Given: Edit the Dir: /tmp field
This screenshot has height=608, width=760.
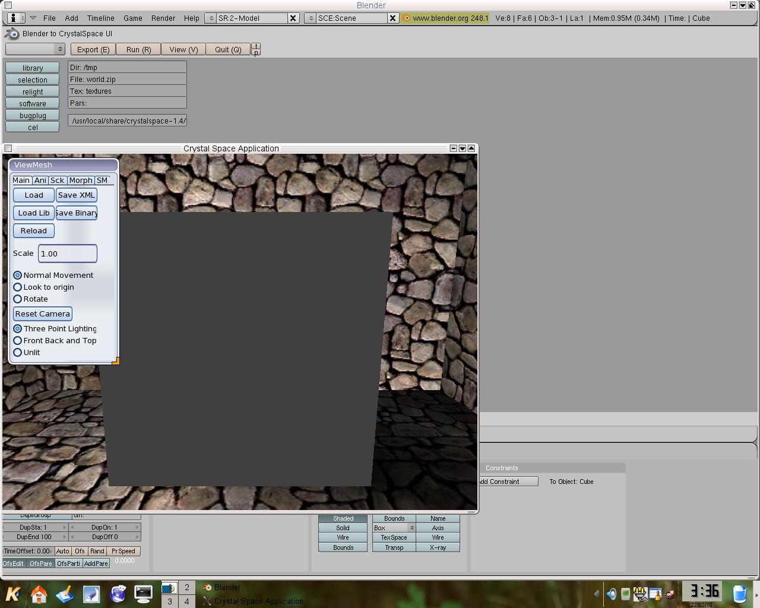Looking at the screenshot, I should (127, 67).
